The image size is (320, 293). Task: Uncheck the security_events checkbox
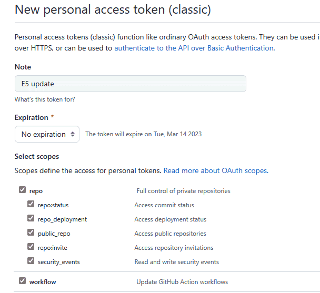click(31, 261)
